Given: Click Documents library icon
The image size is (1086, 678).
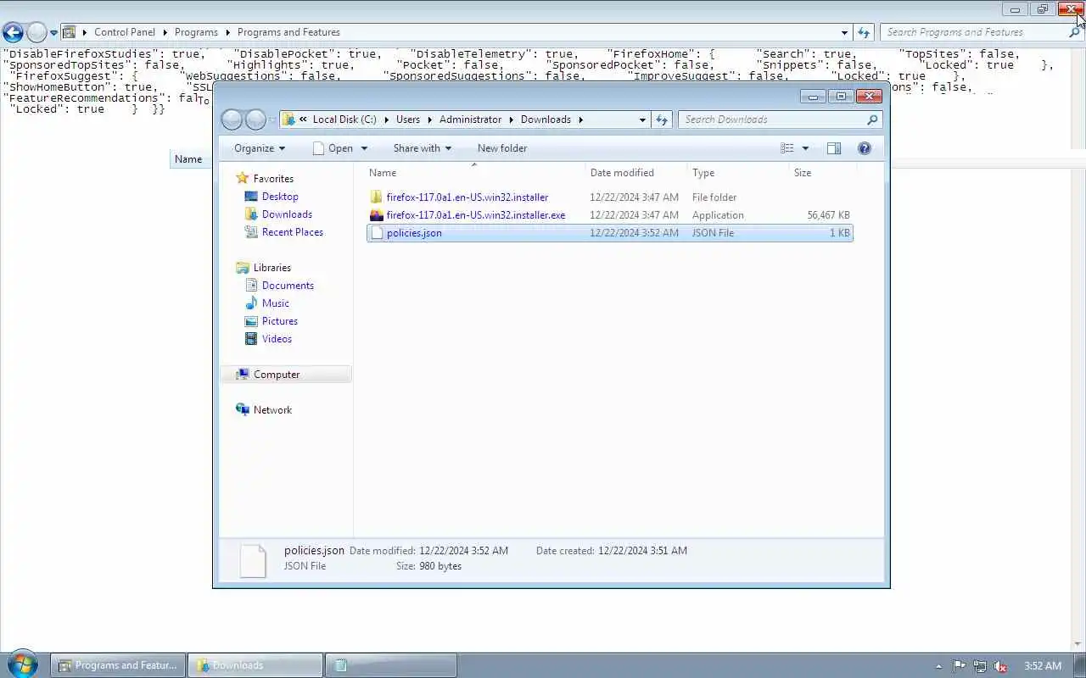Looking at the screenshot, I should pyautogui.click(x=251, y=286).
